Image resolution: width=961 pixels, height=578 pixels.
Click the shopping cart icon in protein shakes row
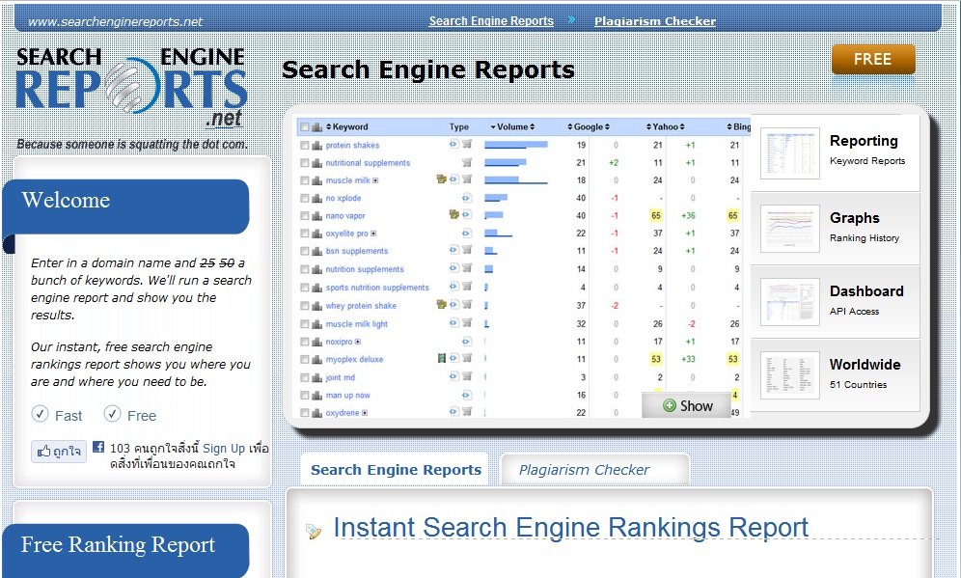[x=467, y=144]
